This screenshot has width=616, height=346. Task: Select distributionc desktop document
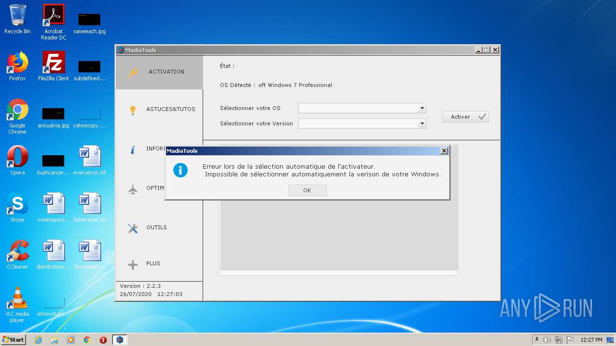(x=53, y=255)
